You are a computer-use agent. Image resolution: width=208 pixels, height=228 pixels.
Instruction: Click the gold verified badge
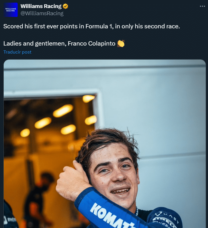coord(66,6)
